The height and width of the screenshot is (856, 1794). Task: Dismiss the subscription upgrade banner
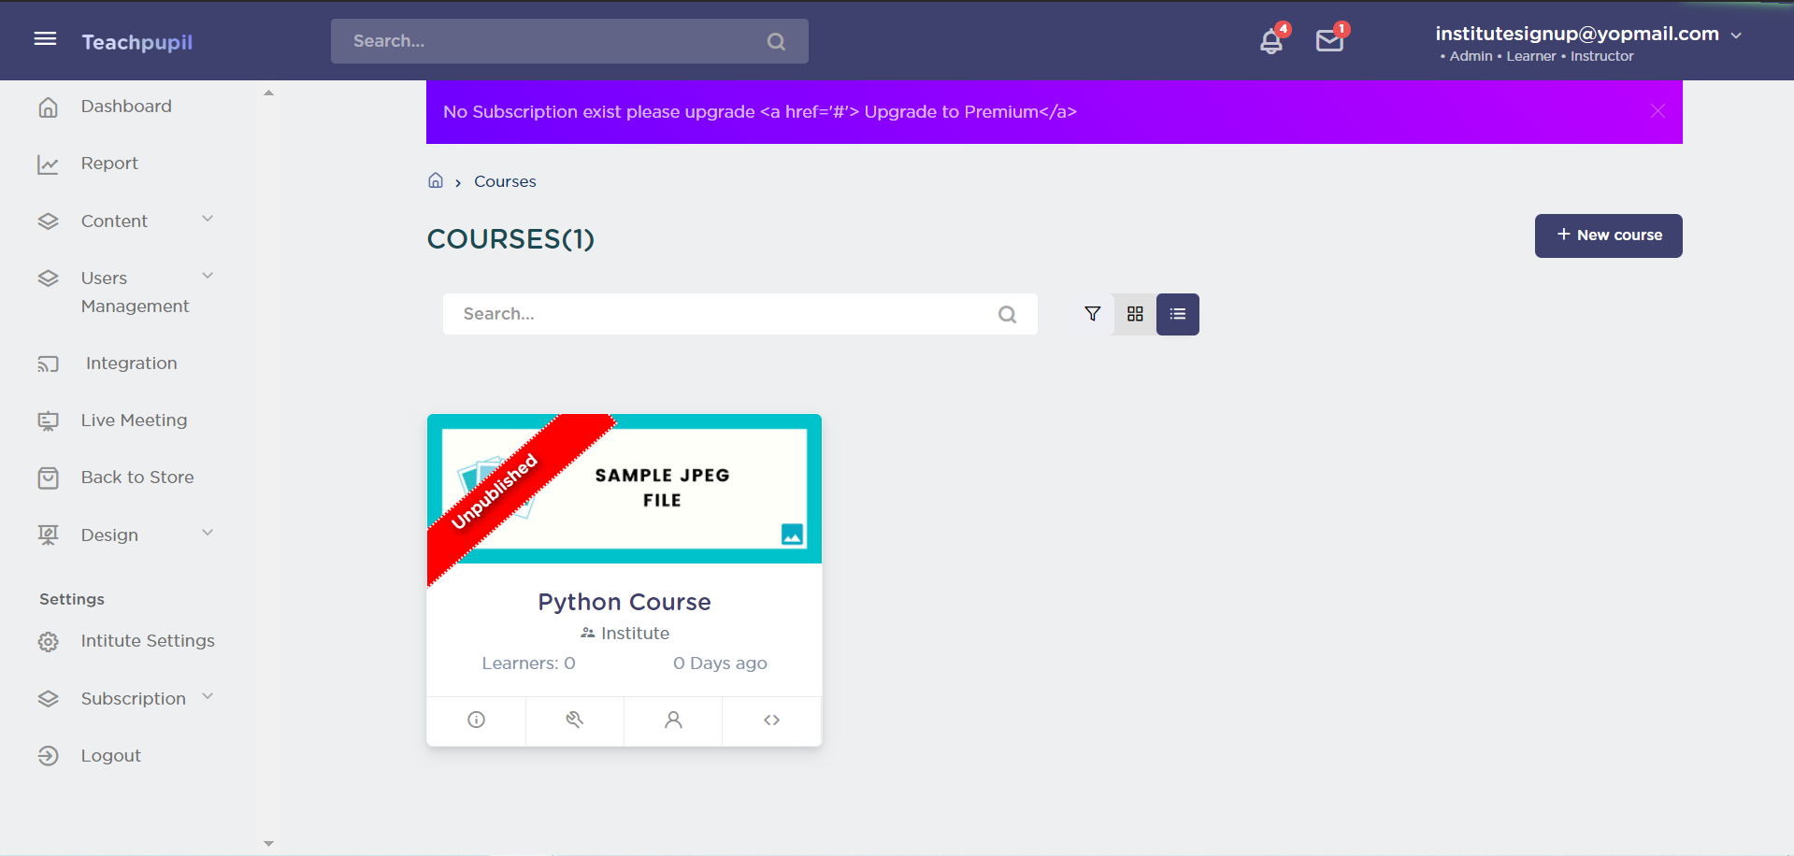tap(1658, 111)
